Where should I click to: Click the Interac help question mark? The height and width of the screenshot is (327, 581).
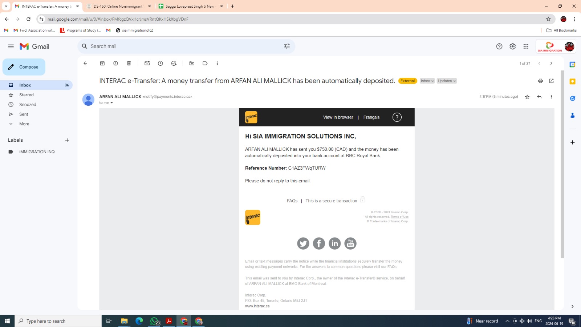397,117
